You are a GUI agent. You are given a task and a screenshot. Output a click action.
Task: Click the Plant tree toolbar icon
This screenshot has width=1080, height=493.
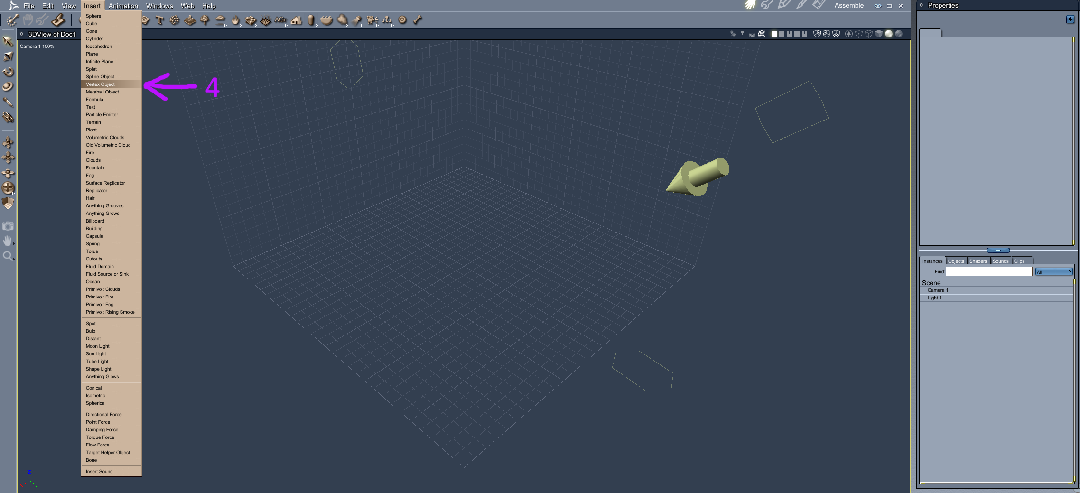click(205, 20)
